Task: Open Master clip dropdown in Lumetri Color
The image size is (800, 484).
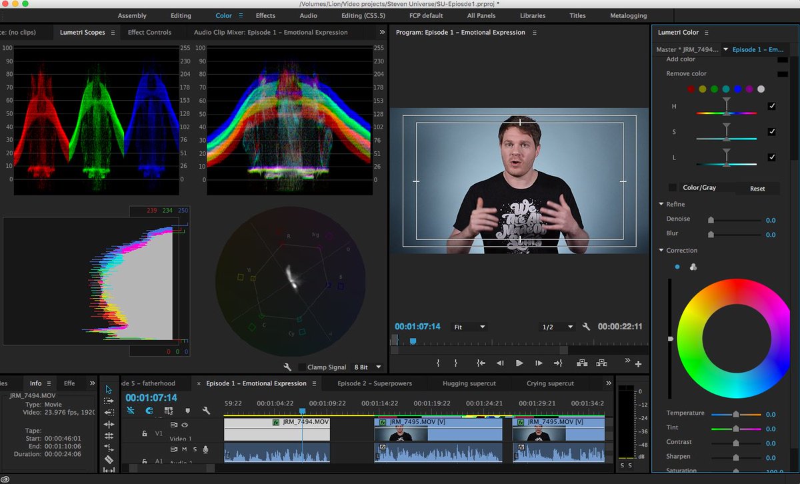Action: [x=726, y=49]
